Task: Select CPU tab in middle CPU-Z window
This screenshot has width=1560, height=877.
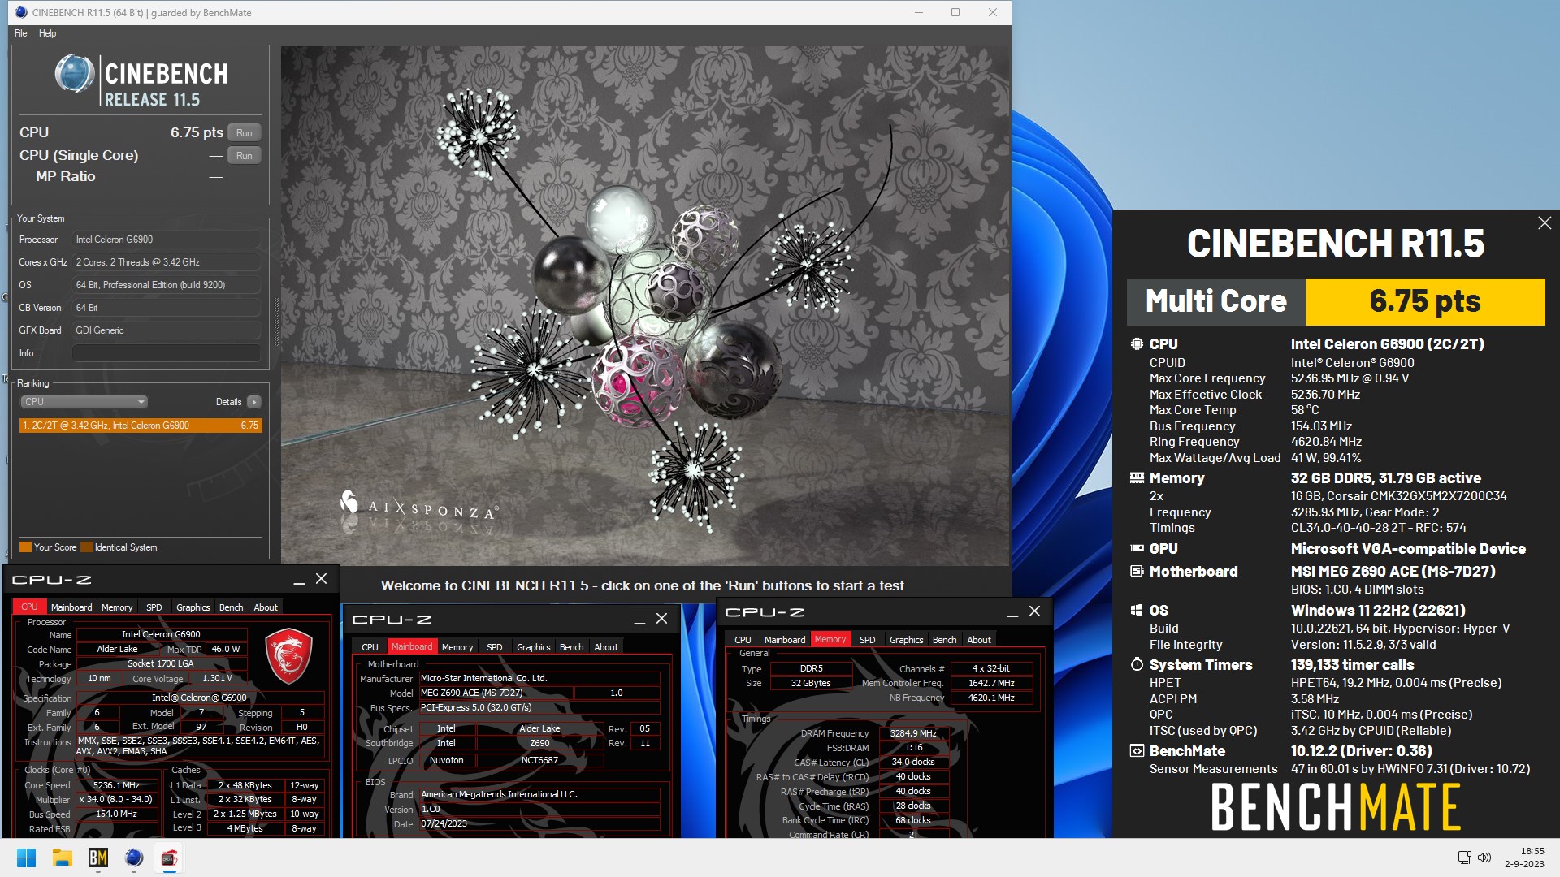Action: point(370,647)
